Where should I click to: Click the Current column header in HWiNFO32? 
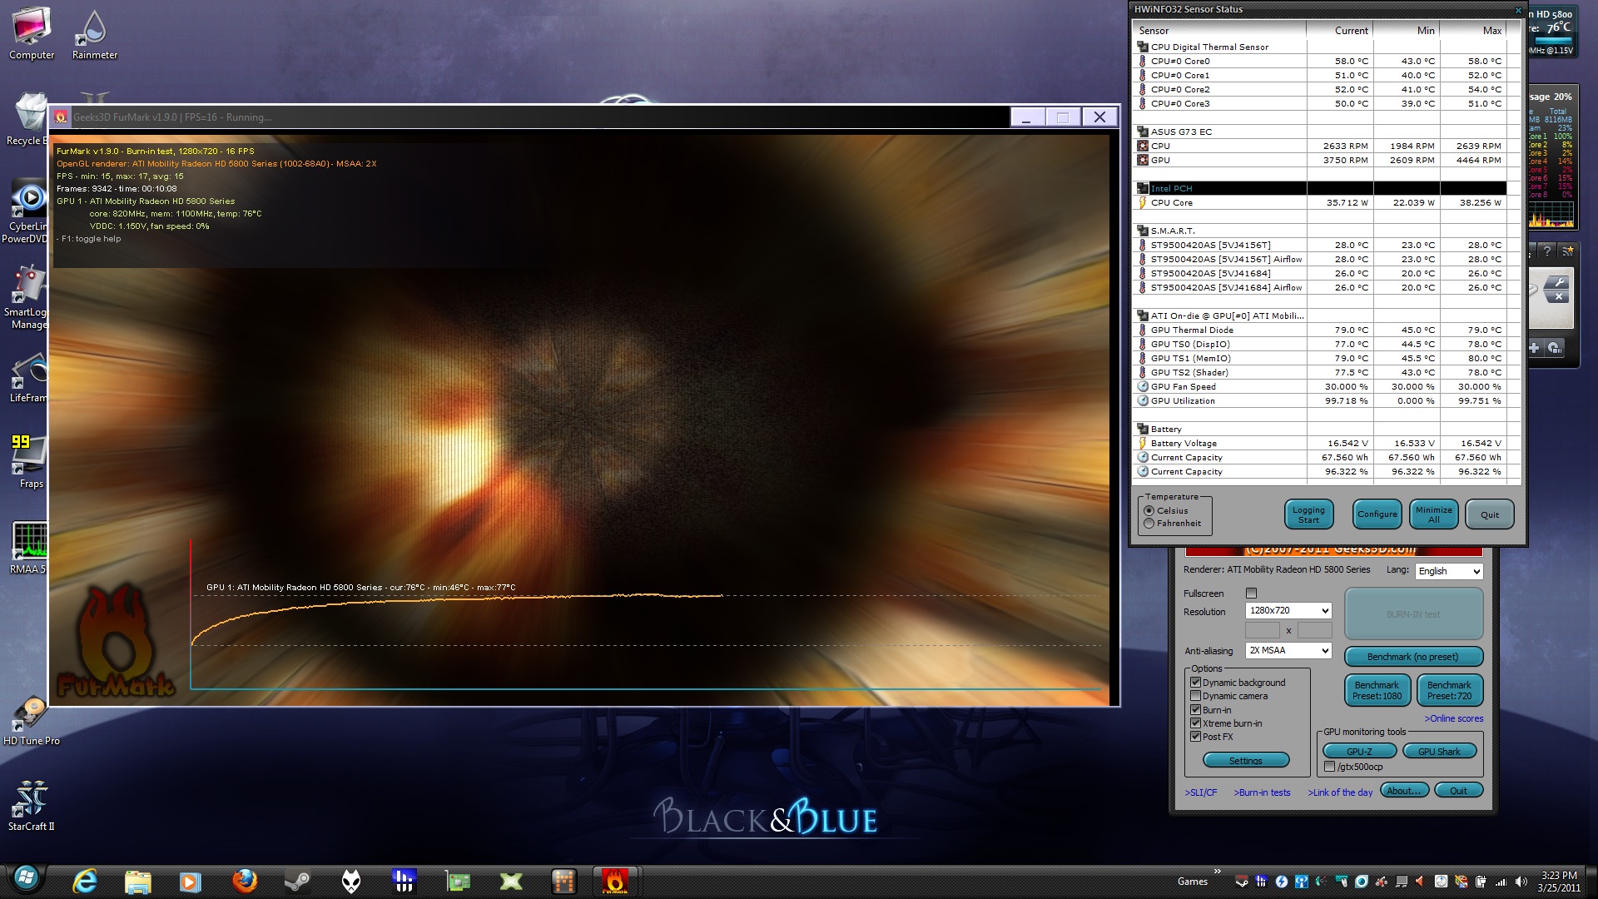click(1340, 31)
